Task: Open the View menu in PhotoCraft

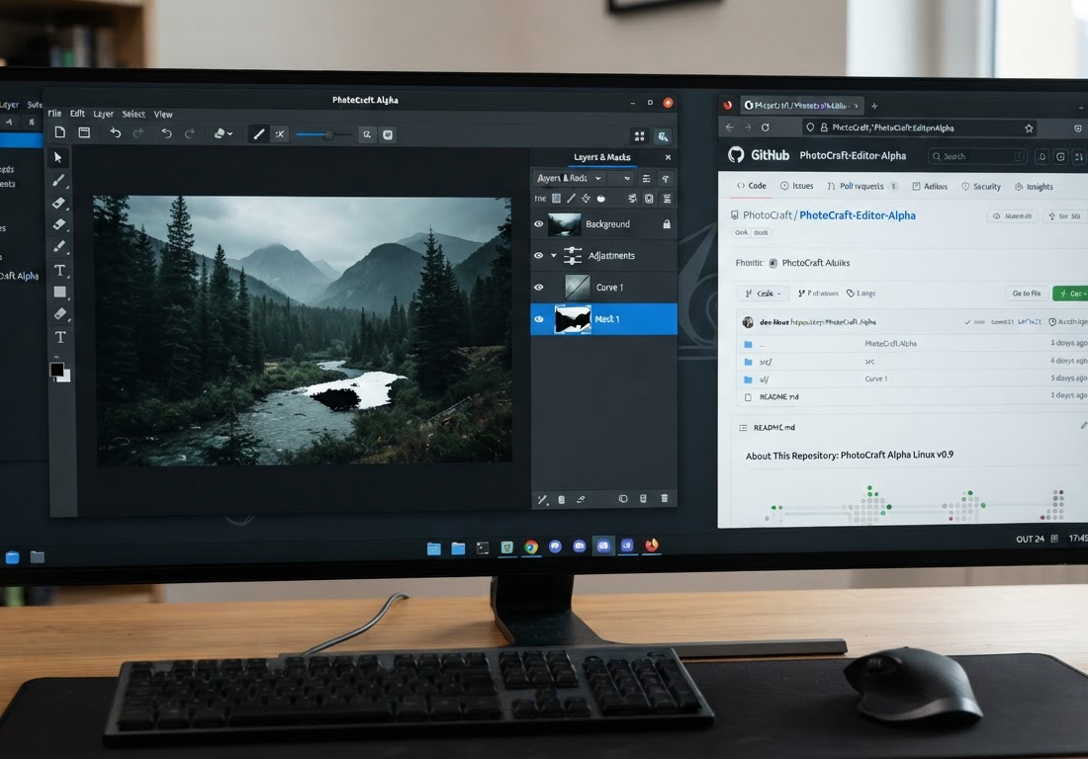Action: tap(163, 115)
